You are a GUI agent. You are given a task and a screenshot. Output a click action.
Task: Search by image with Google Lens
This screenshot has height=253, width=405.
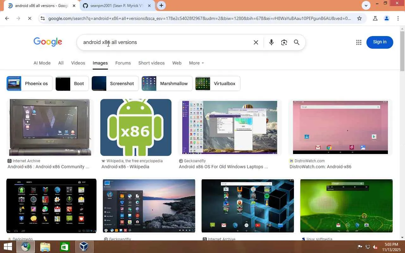click(284, 42)
